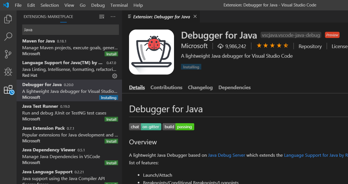Image resolution: width=348 pixels, height=184 pixels.
Task: Open the Explorer view in activity bar
Action: tap(8, 19)
